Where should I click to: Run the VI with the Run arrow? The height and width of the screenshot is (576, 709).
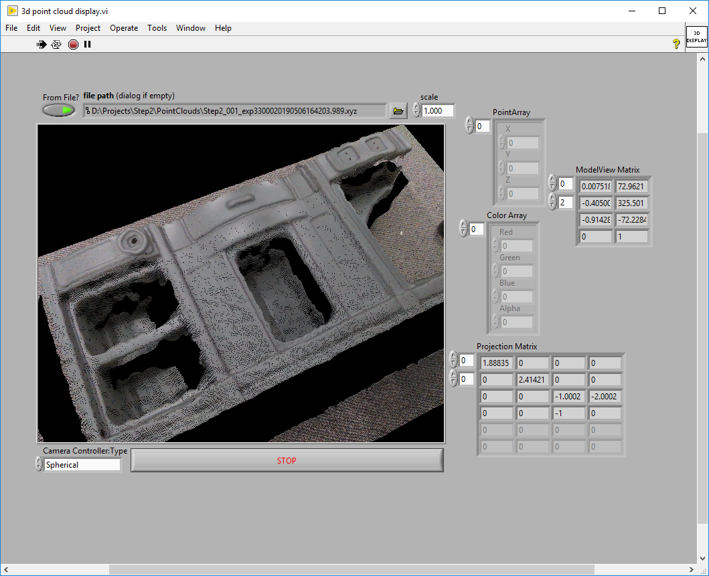[x=41, y=44]
